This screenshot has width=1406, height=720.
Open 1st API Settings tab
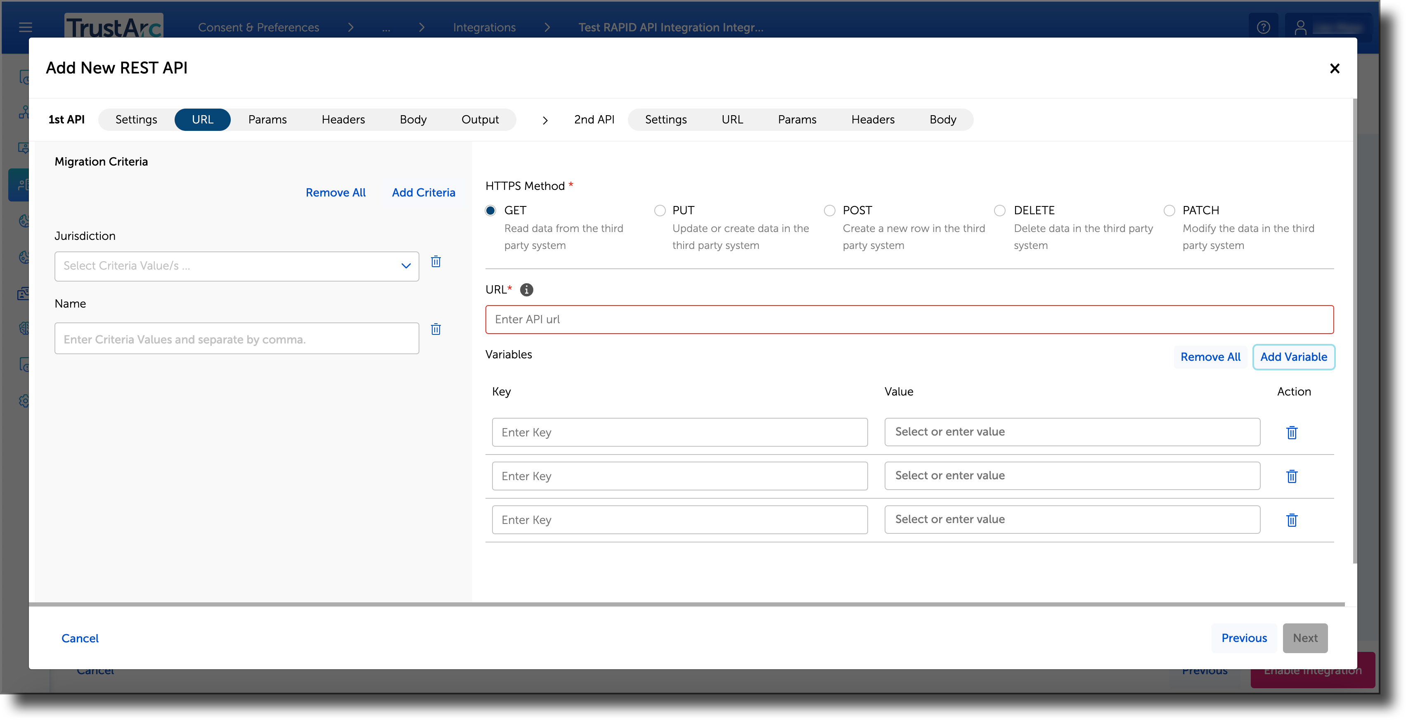[x=136, y=120]
